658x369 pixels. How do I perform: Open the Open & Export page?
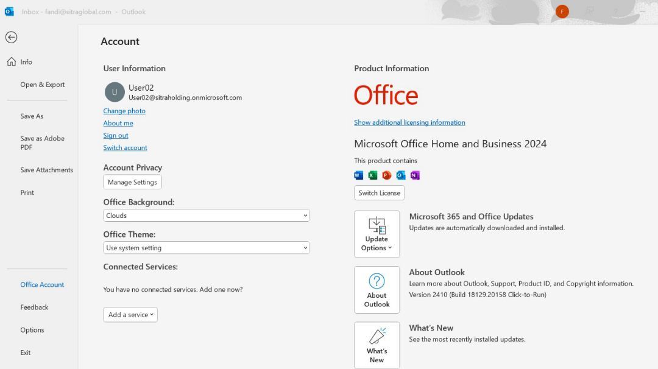pyautogui.click(x=43, y=85)
